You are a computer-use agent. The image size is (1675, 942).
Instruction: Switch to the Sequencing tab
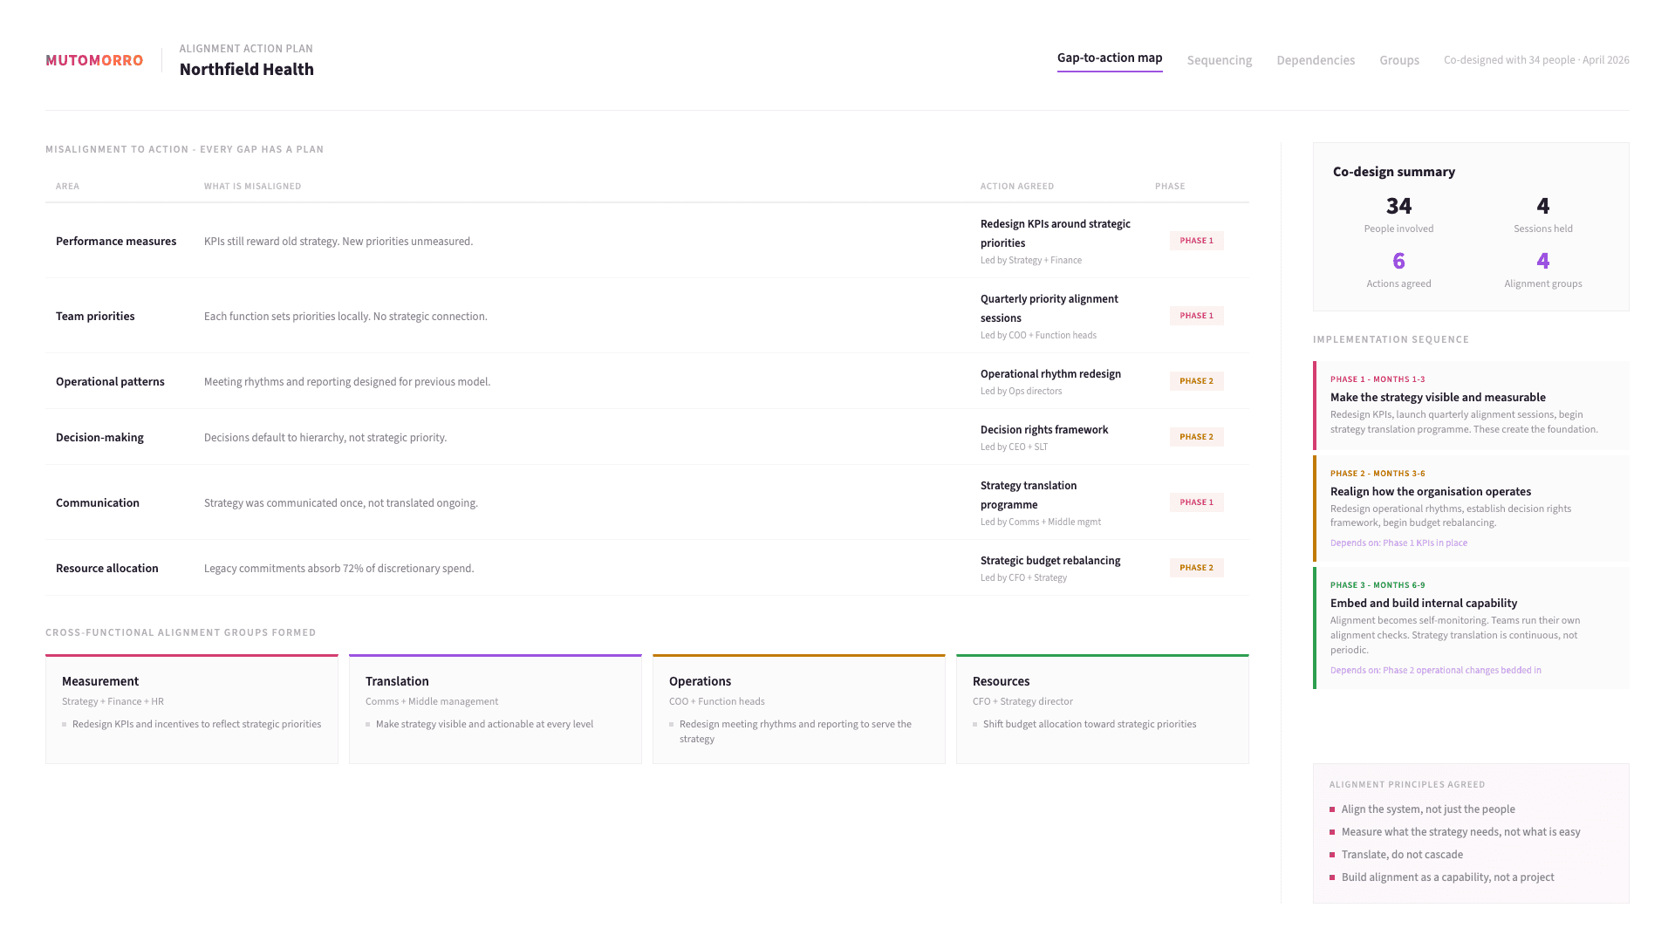coord(1219,60)
